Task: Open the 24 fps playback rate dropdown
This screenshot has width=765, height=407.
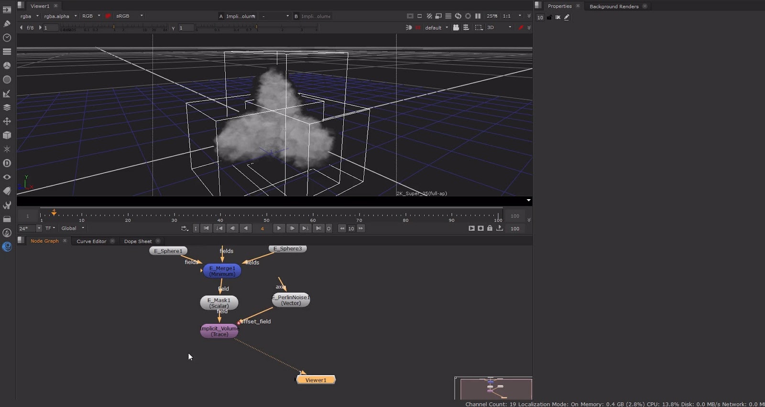Action: pos(30,228)
